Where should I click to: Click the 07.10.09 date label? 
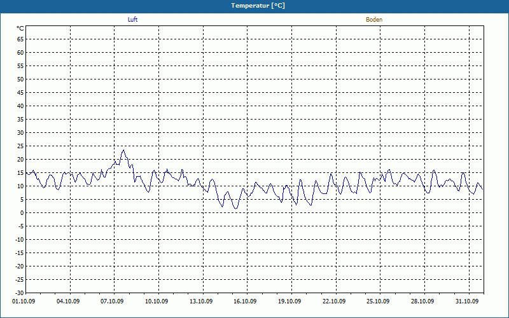pyautogui.click(x=112, y=301)
